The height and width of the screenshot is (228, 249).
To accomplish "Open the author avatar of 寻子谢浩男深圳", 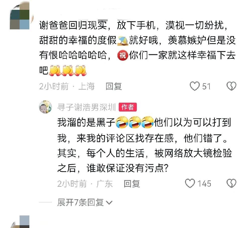I will coord(45,107).
